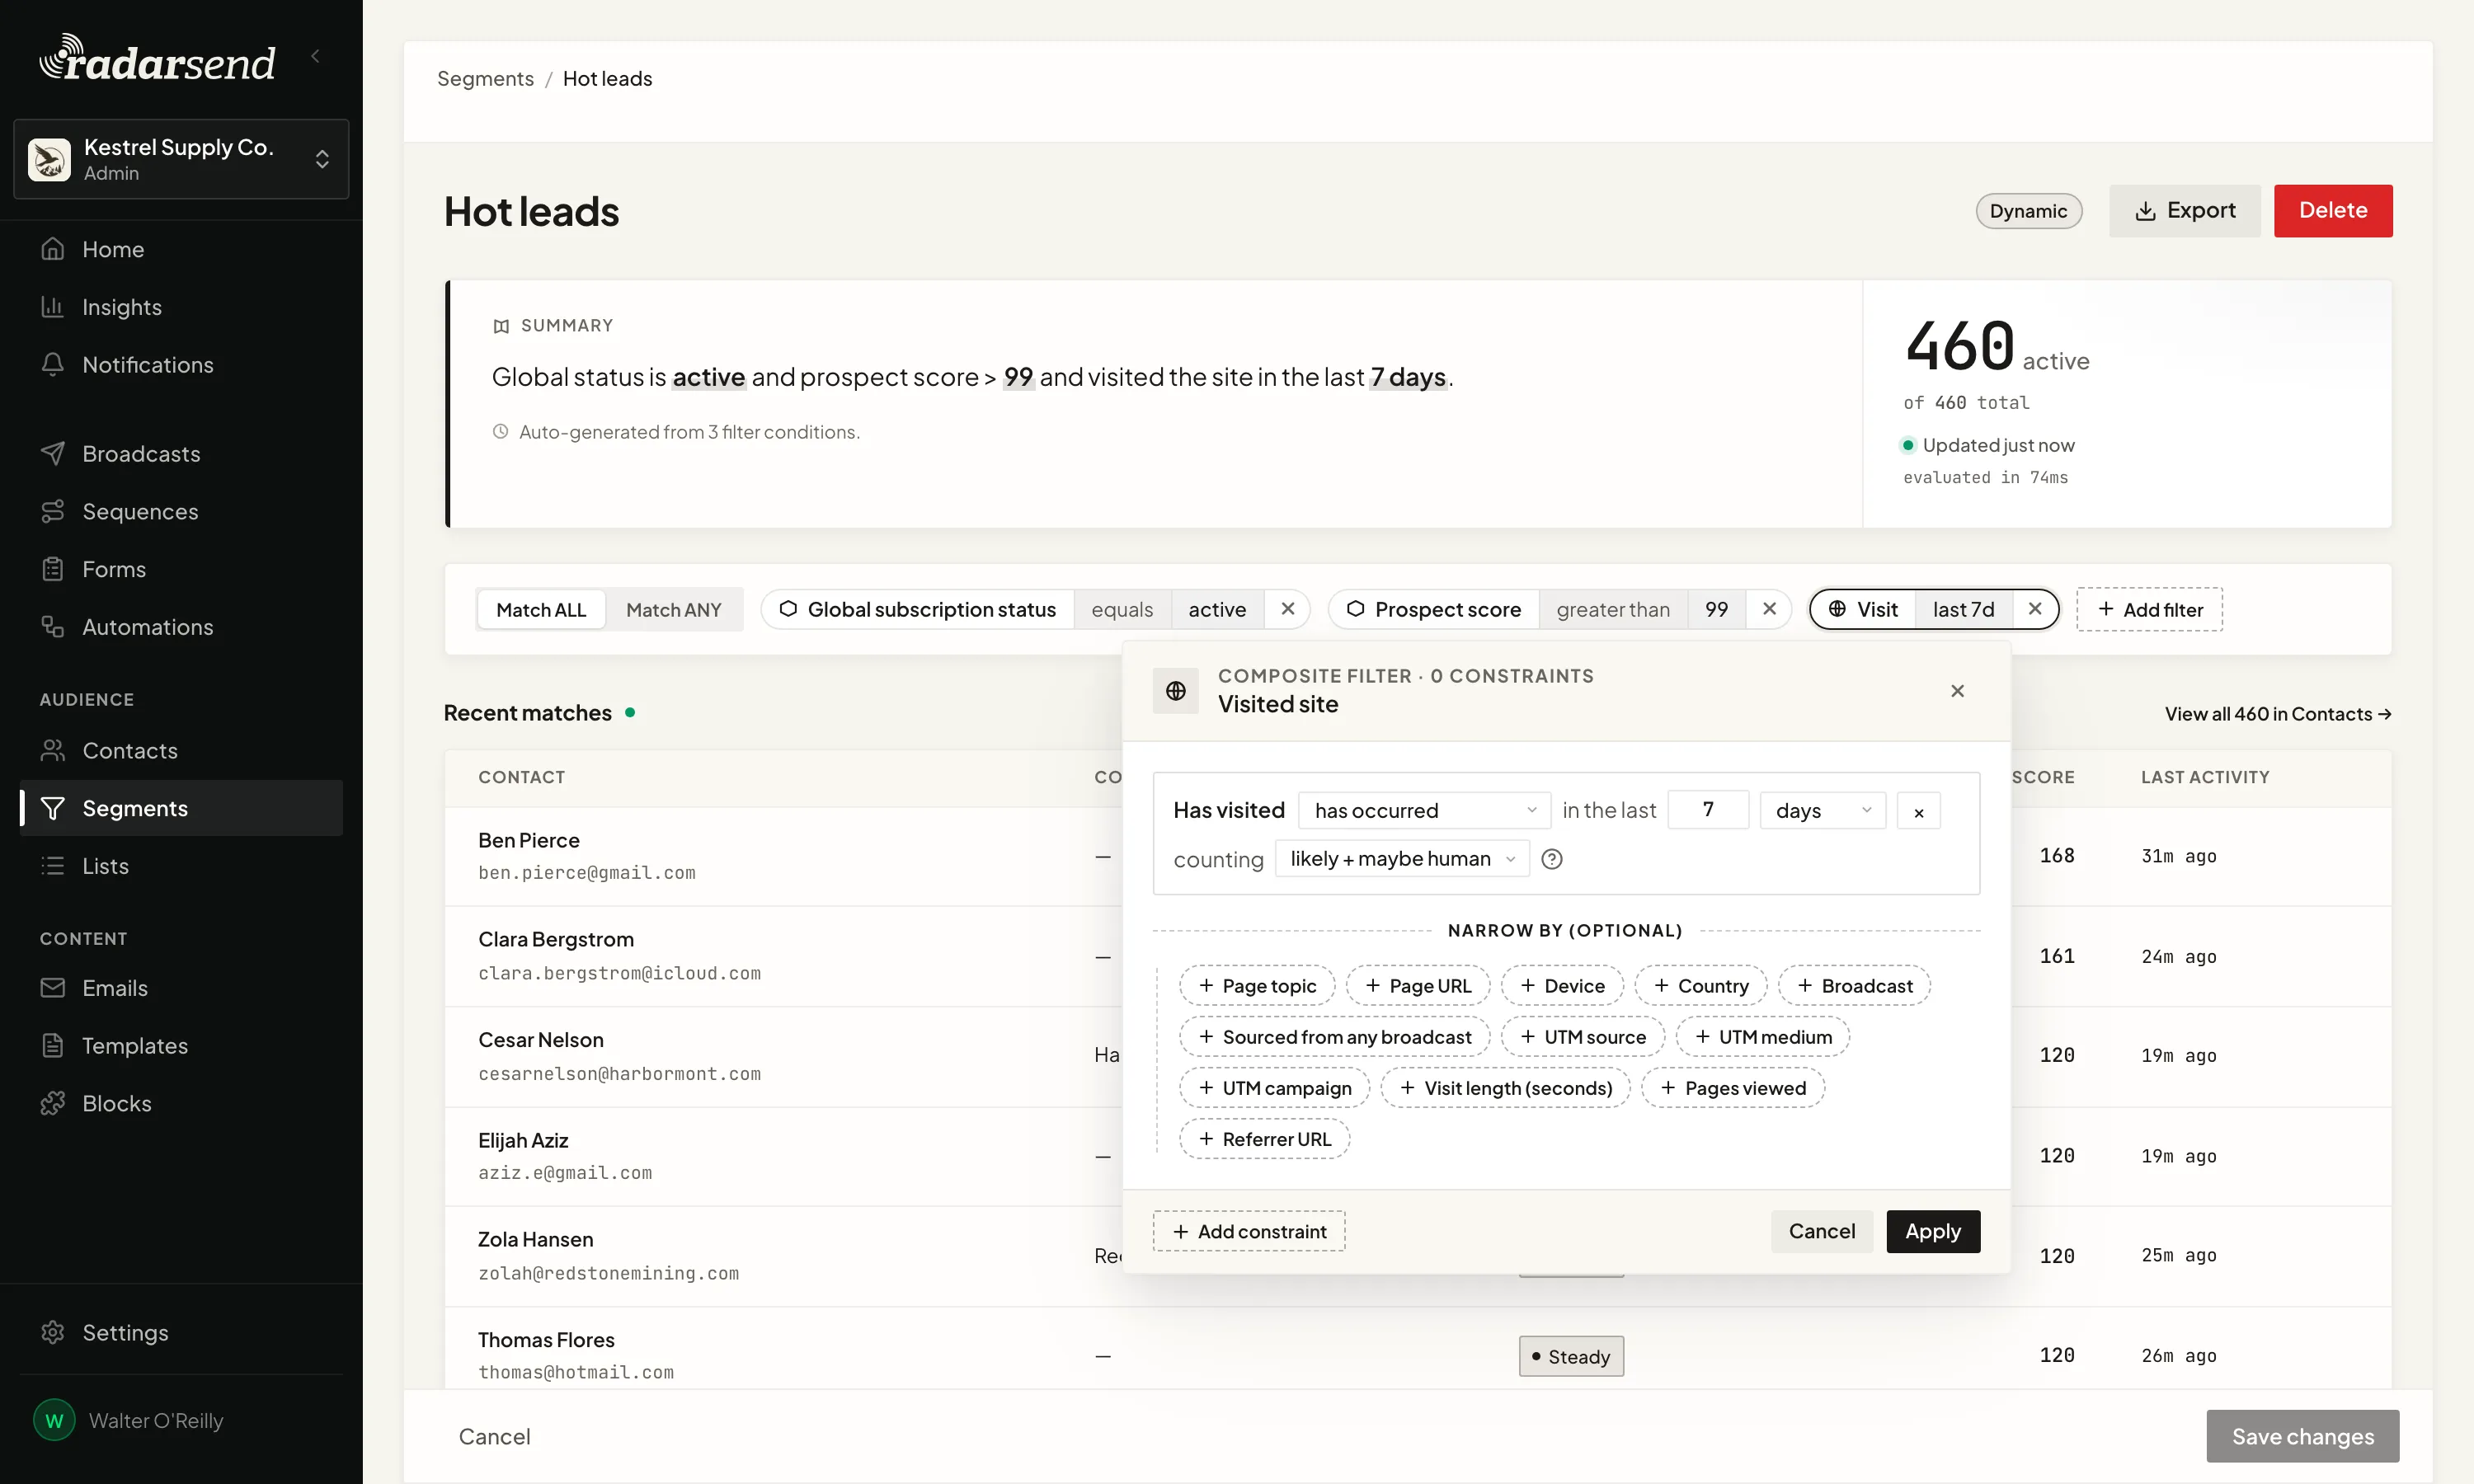The image size is (2474, 1484).
Task: Open Lists under Audience
Action: pyautogui.click(x=181, y=866)
